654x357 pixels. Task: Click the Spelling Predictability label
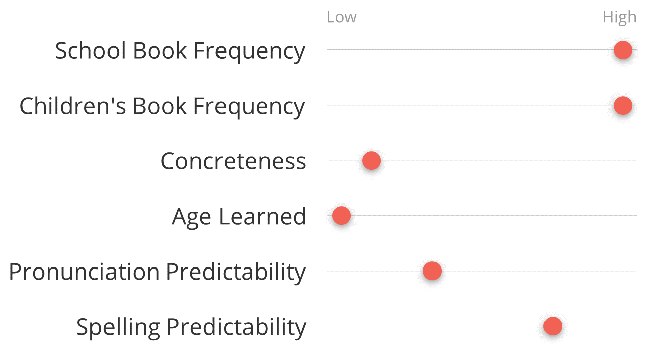point(191,328)
